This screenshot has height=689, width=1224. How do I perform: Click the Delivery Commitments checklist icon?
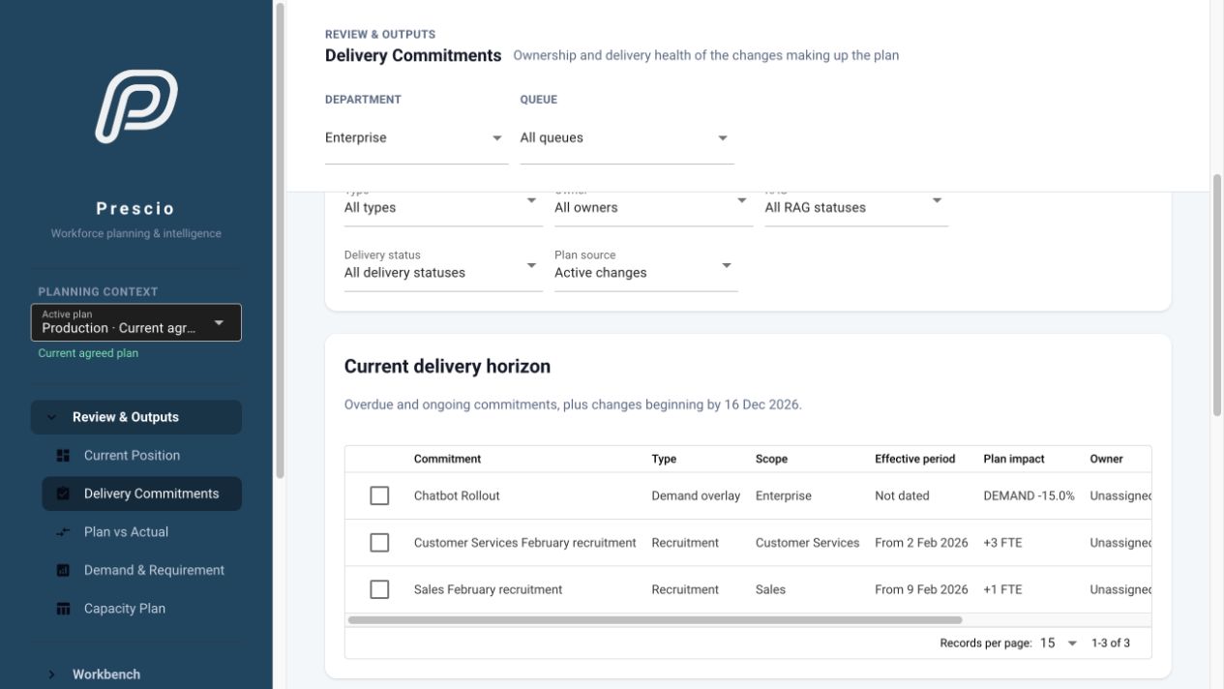(x=64, y=494)
